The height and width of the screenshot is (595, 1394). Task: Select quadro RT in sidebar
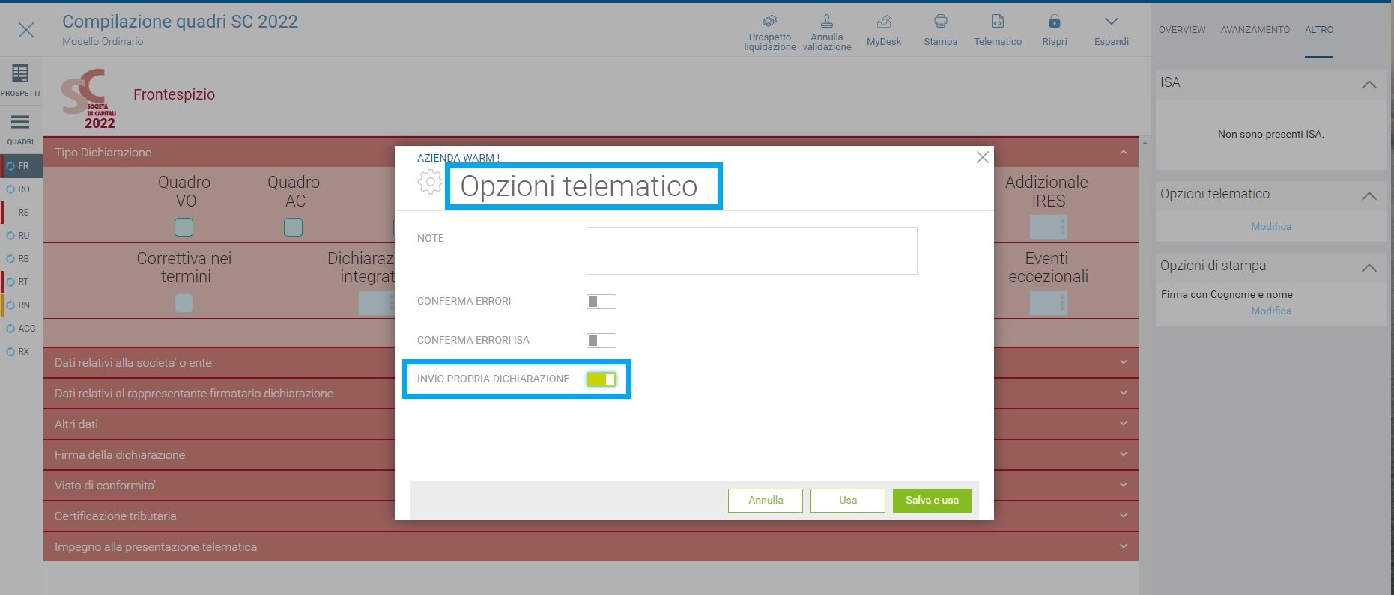[21, 282]
